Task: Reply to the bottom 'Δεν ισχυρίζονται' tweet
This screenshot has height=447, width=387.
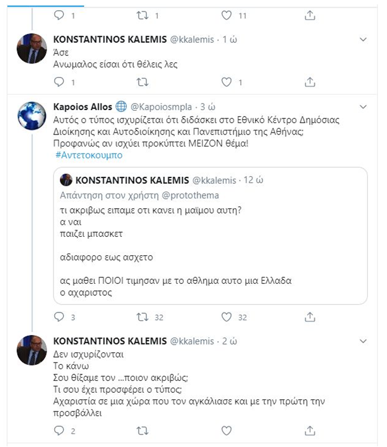Action: click(58, 430)
